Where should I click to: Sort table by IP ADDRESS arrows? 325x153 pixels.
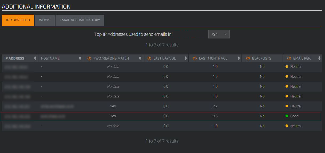pyautogui.click(x=35, y=58)
